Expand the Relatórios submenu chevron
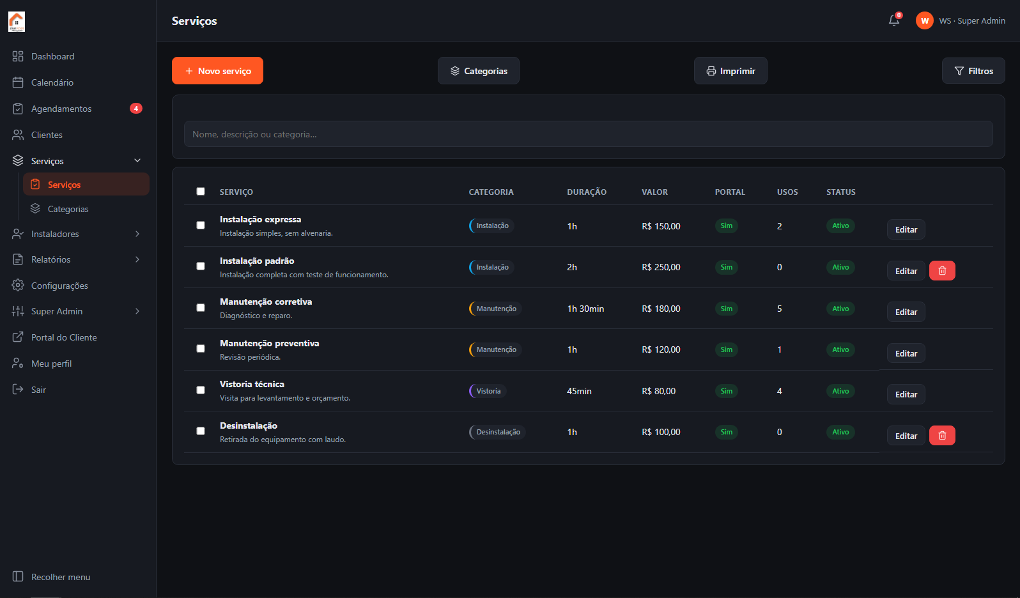Image resolution: width=1020 pixels, height=598 pixels. (x=137, y=259)
